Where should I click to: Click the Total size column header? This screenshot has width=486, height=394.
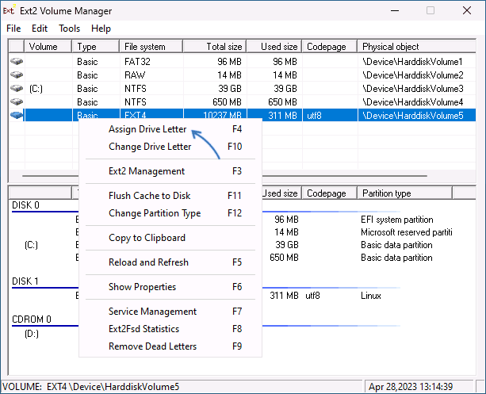[x=215, y=47]
